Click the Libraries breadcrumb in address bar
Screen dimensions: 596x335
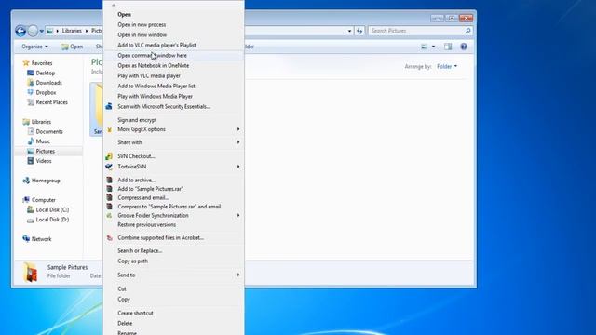(x=72, y=31)
